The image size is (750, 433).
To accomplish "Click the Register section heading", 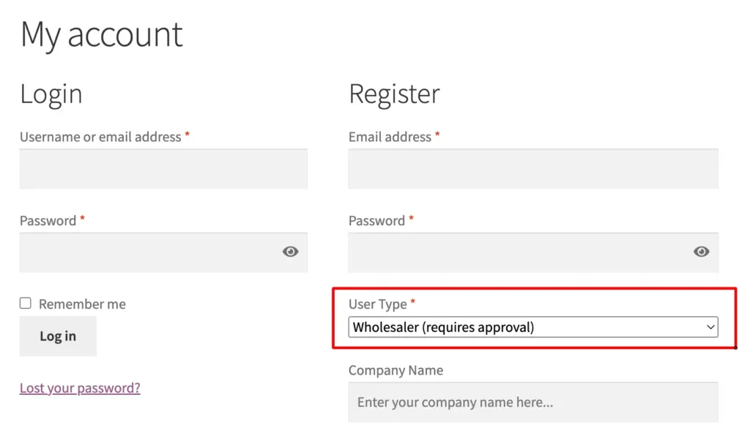I will point(394,94).
